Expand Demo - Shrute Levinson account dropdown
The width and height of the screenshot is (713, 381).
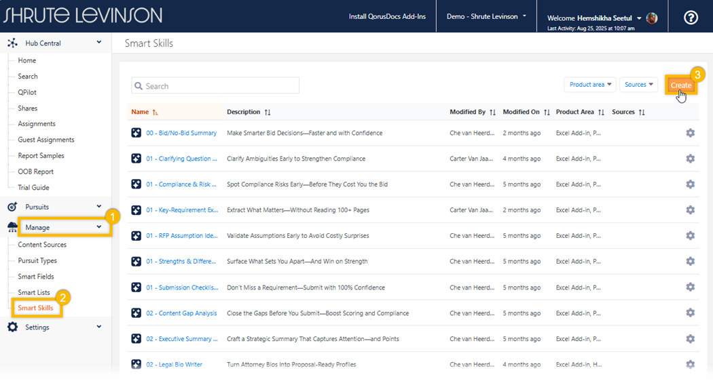coord(486,16)
